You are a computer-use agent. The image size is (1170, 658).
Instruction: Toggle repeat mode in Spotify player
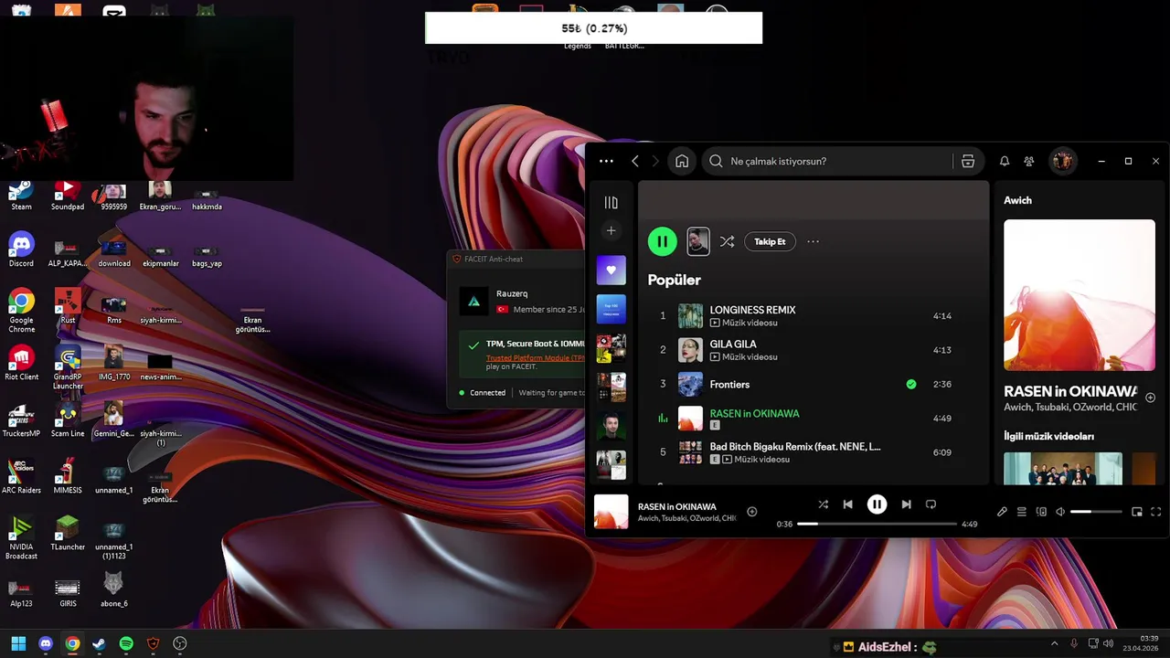click(x=931, y=504)
